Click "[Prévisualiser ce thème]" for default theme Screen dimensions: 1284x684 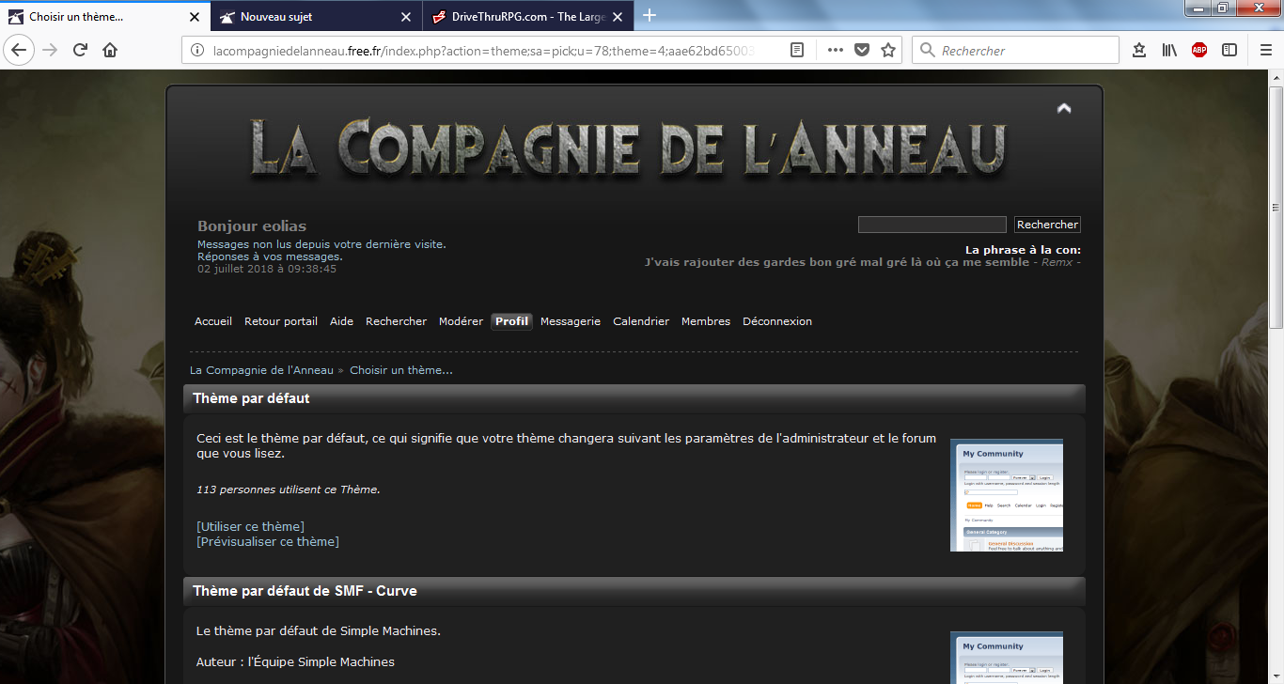coord(268,541)
